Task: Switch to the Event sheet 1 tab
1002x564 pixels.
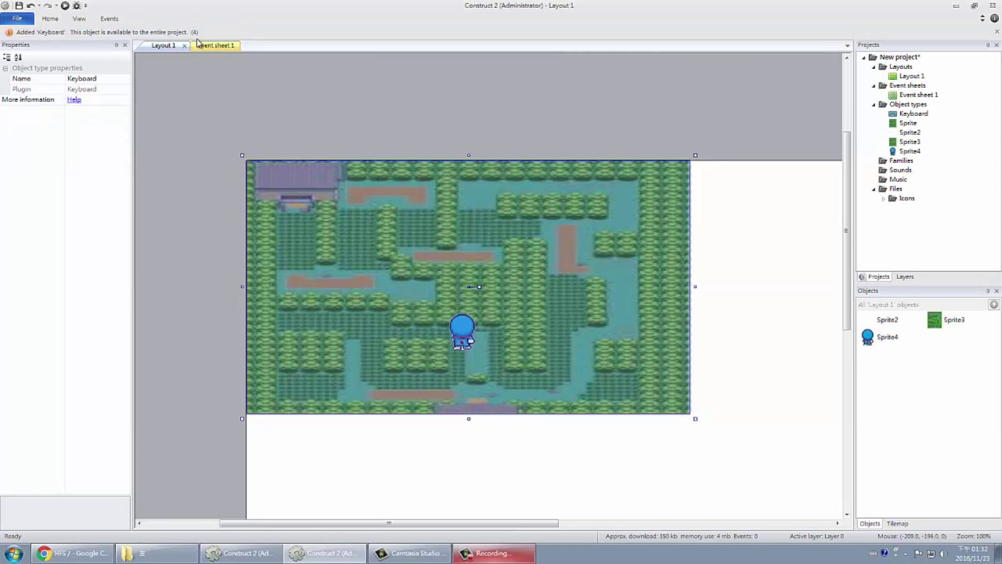Action: 215,45
